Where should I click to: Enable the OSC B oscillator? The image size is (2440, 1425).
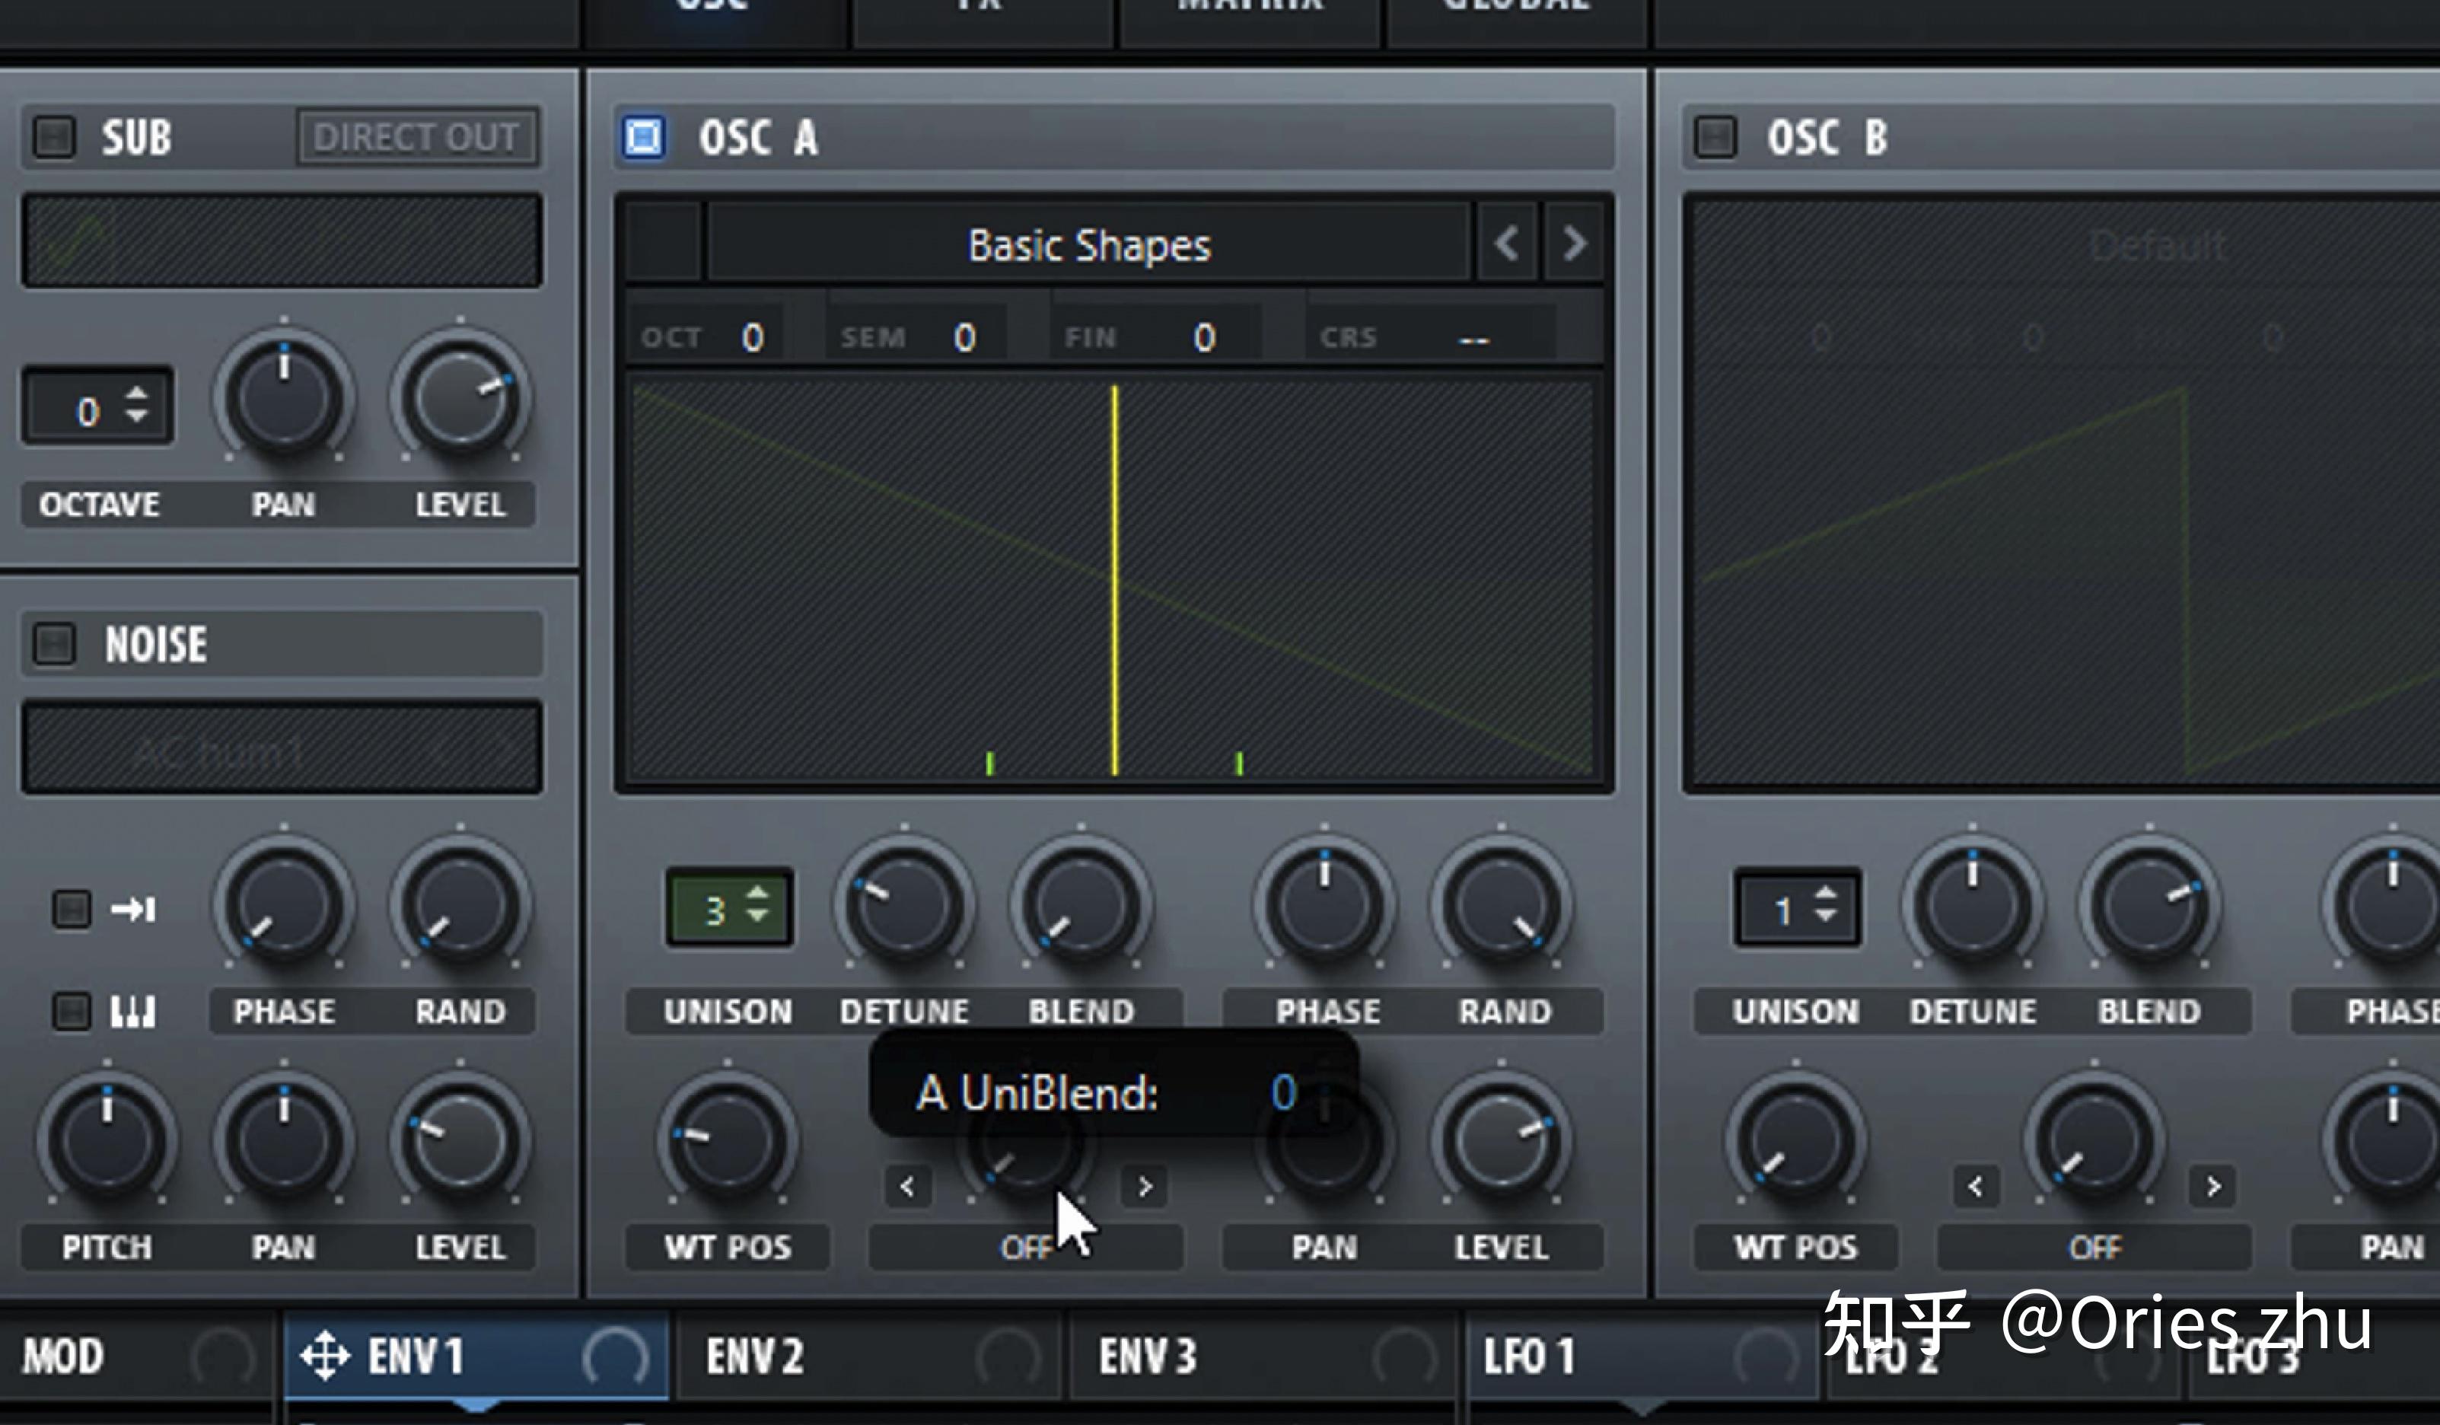[x=1715, y=136]
